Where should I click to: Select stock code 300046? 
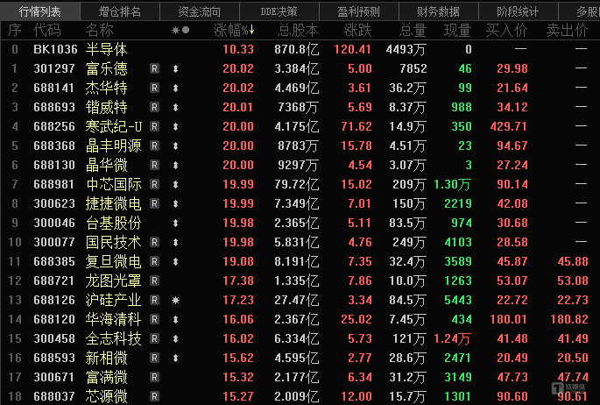54,224
